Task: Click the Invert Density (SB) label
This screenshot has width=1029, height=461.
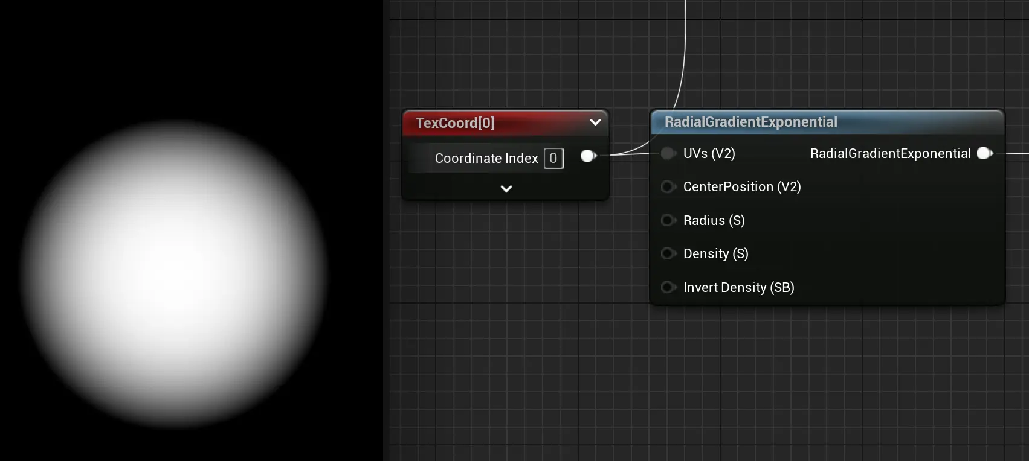Action: (x=738, y=288)
